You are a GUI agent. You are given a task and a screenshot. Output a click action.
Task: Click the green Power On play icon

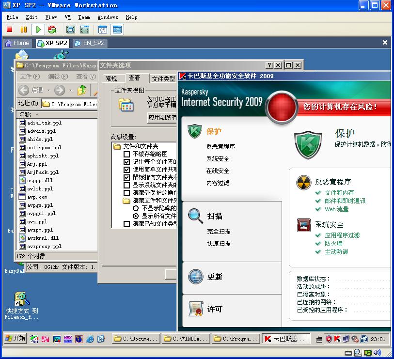(x=38, y=30)
